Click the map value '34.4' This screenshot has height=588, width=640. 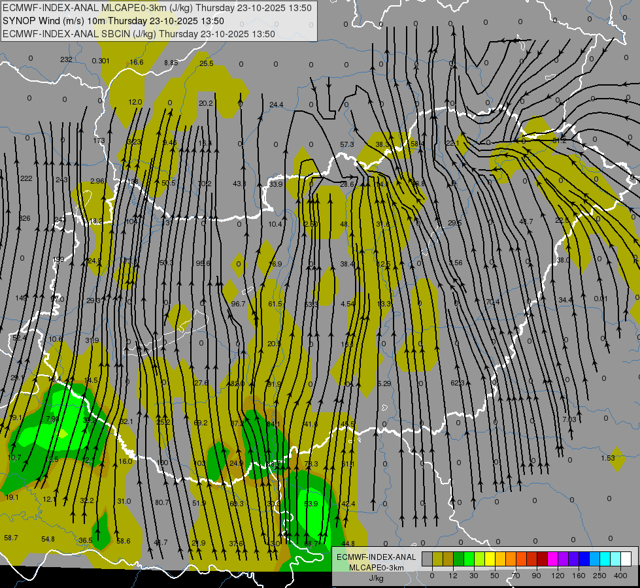pos(565,300)
